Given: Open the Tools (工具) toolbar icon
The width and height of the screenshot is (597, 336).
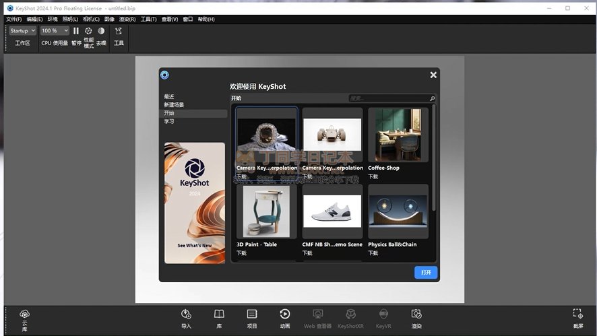Looking at the screenshot, I should pos(119,31).
